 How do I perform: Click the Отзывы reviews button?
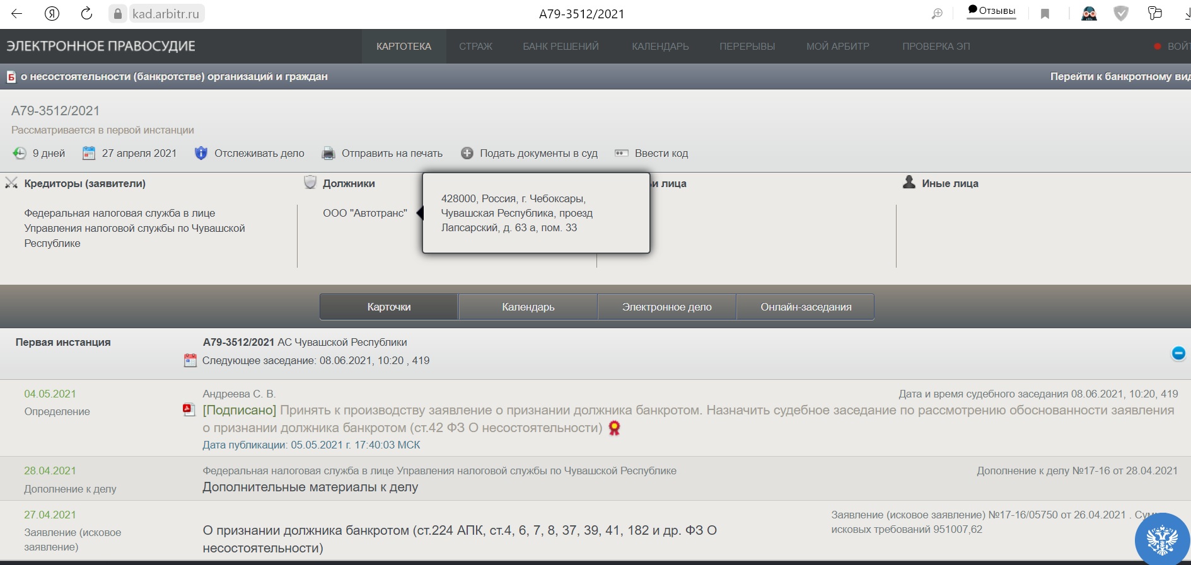[x=992, y=11]
